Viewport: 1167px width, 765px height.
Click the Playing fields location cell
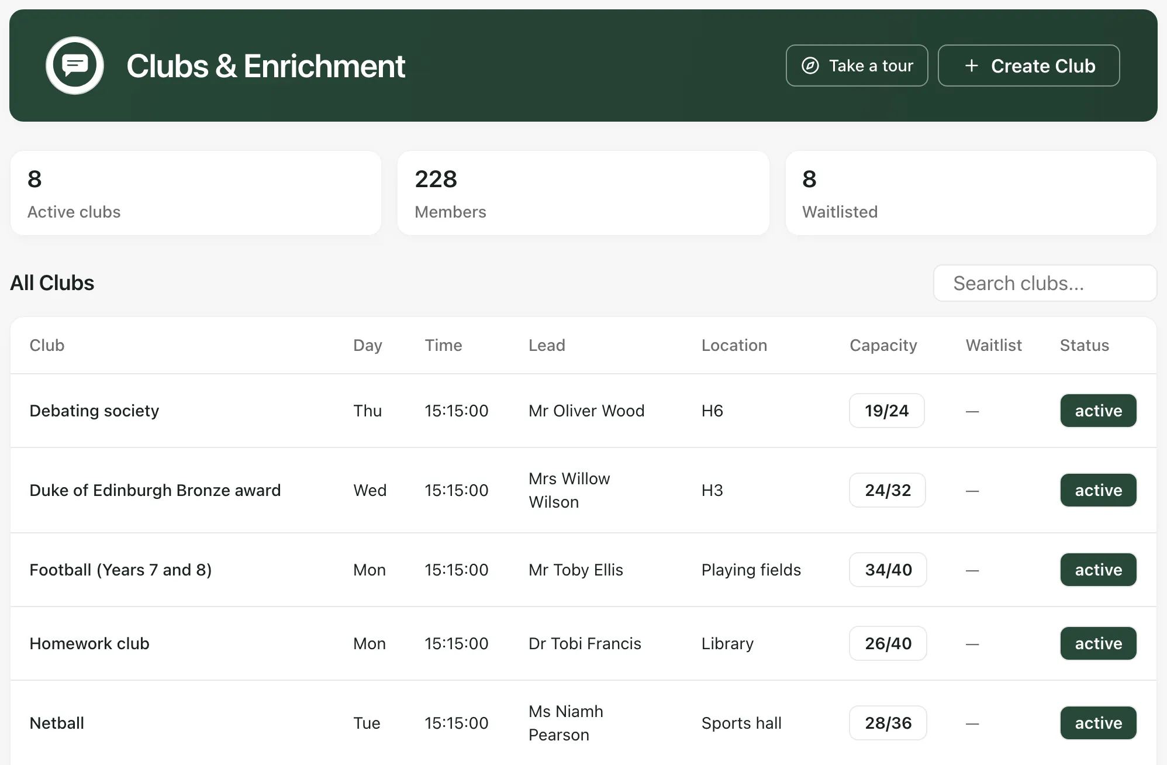click(751, 570)
